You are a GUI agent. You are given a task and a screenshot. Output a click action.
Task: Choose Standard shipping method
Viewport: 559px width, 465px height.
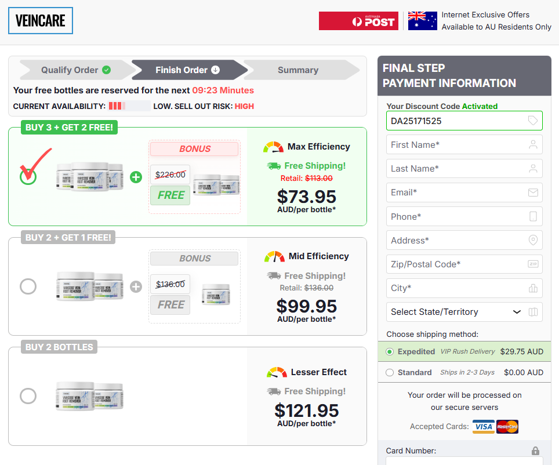pos(390,372)
